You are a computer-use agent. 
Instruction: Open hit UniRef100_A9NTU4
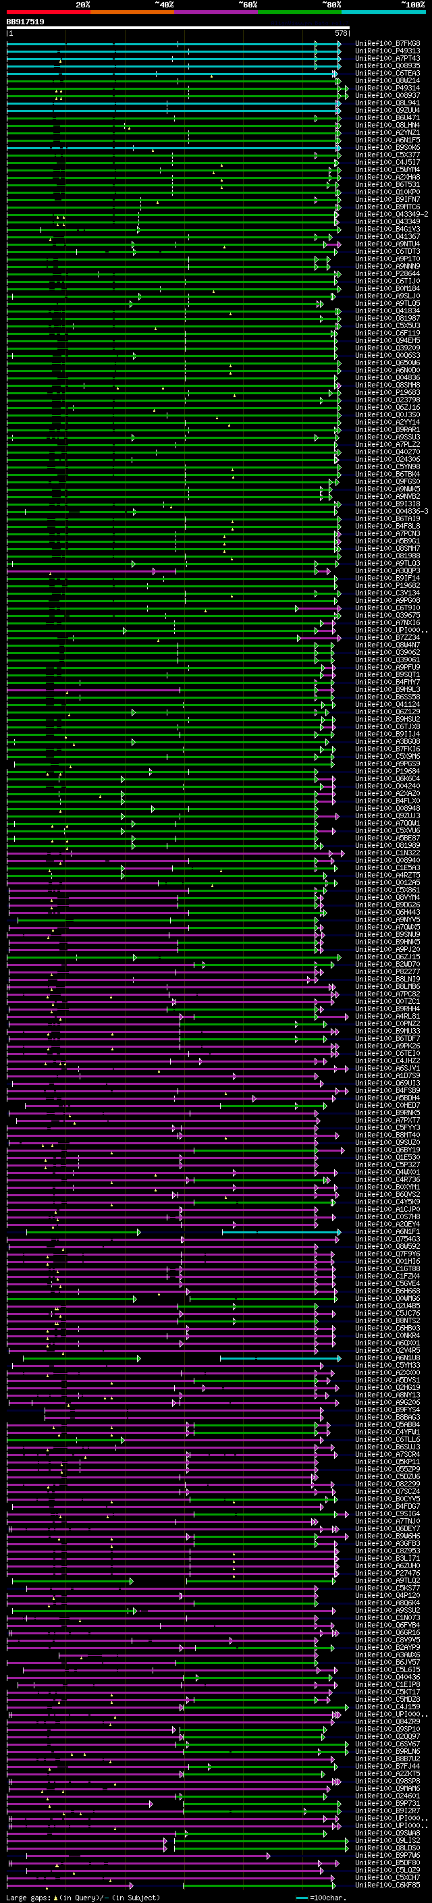click(x=387, y=244)
